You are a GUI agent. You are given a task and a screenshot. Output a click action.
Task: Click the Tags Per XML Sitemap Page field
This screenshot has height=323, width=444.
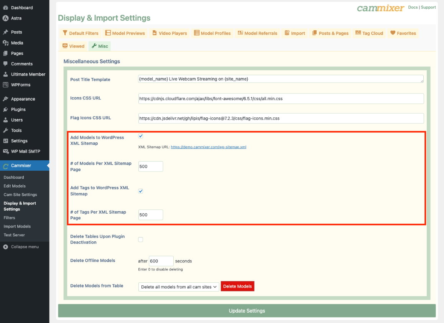tap(151, 215)
